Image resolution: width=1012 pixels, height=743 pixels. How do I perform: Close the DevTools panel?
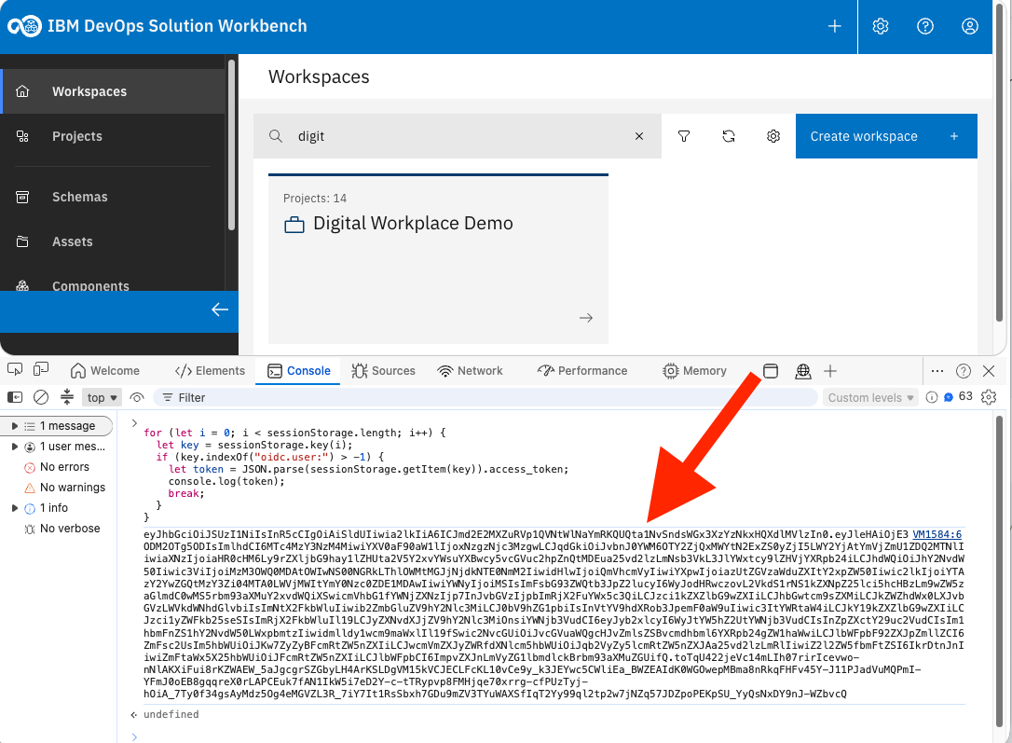989,370
